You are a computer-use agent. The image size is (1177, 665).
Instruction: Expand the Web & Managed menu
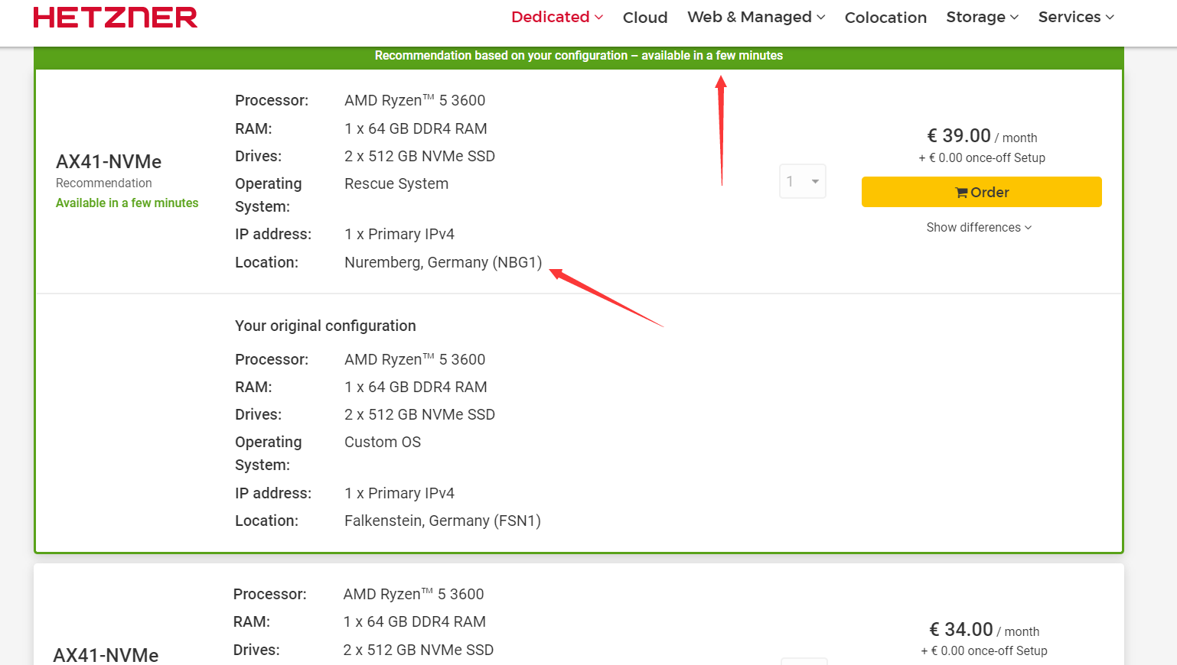756,17
